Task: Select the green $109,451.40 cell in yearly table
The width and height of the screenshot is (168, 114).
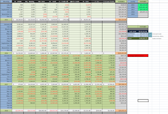Action: [143, 7]
